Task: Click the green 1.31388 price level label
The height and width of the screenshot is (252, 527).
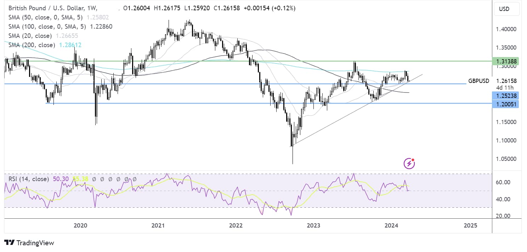Action: [506, 61]
